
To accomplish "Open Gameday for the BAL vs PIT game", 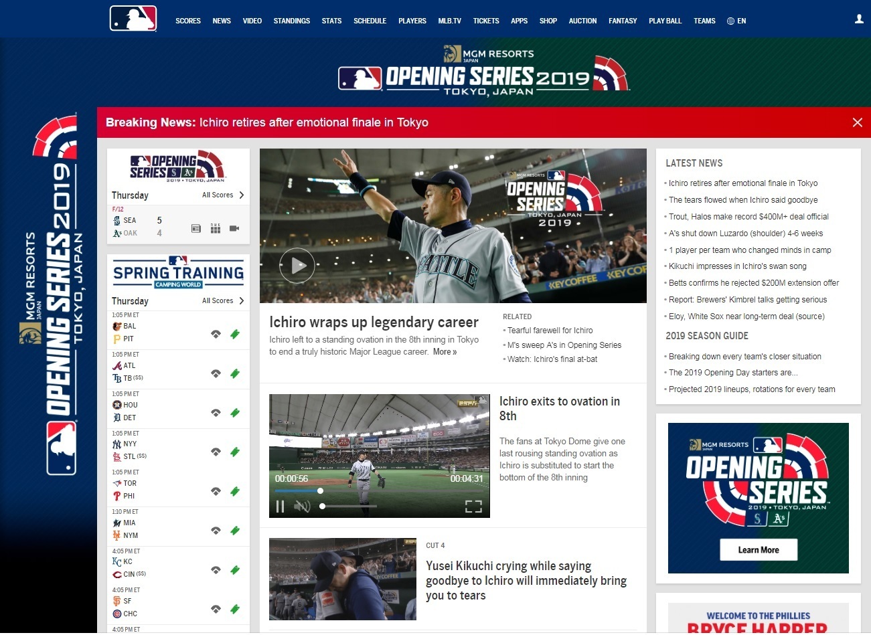I will point(216,334).
